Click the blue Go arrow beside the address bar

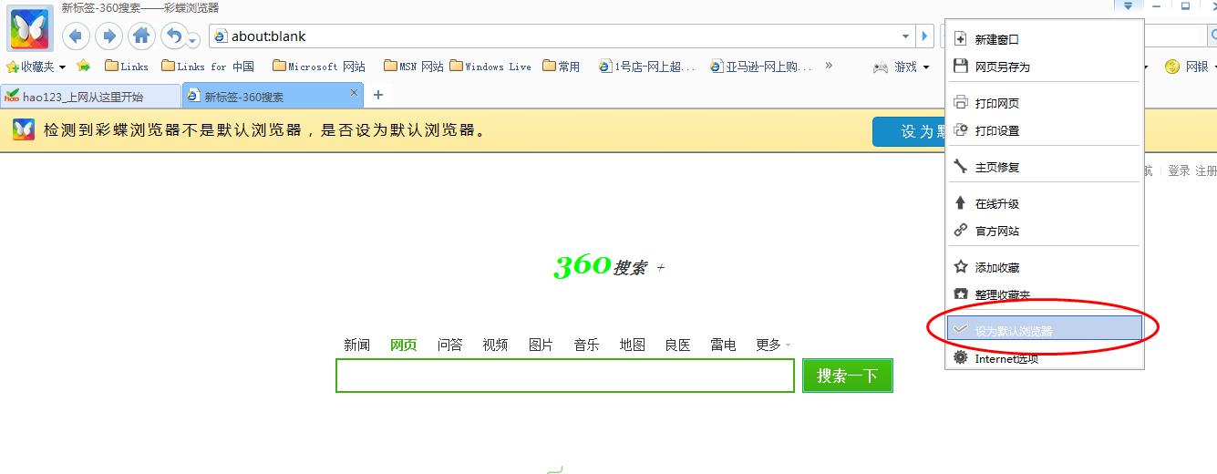coord(924,36)
